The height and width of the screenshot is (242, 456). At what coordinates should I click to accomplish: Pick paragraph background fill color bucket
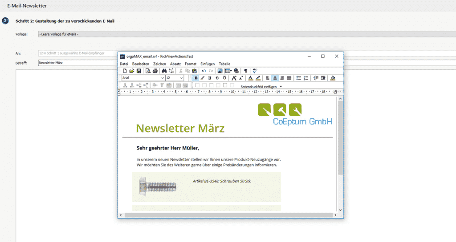pos(333,78)
